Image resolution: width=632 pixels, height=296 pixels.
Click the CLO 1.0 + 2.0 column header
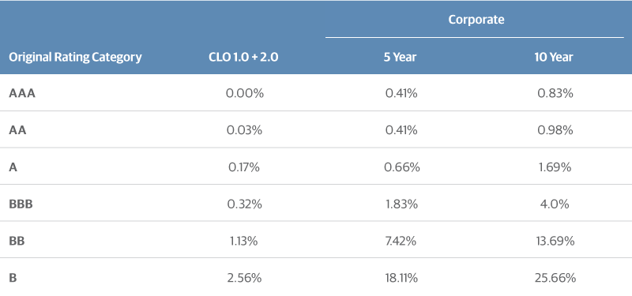243,57
